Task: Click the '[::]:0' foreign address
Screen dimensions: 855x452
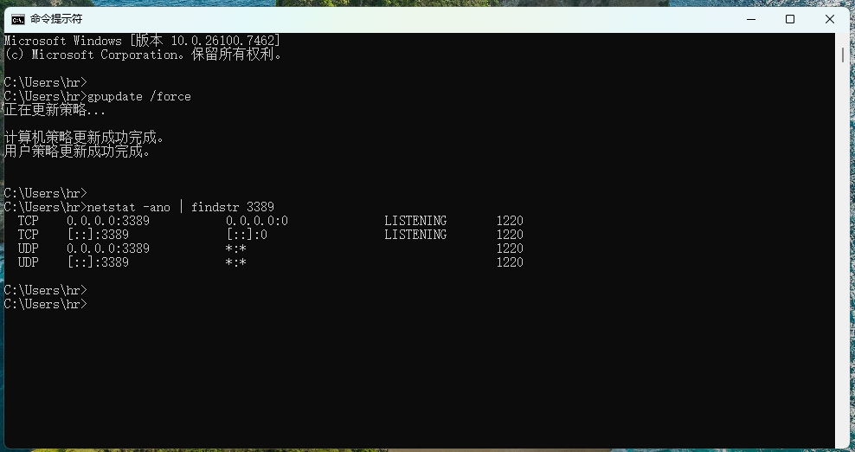Action: [x=247, y=235]
